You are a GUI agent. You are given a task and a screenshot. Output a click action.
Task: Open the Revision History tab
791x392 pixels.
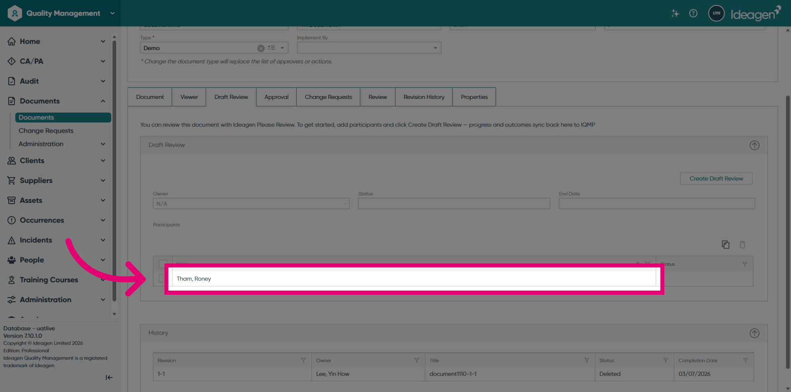click(x=424, y=97)
